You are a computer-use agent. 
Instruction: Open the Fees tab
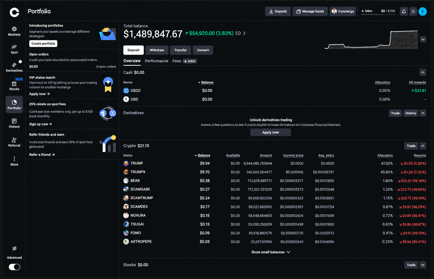click(177, 61)
